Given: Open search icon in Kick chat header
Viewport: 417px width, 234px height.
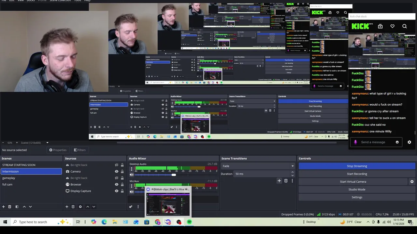Looking at the screenshot, I should 404,26.
